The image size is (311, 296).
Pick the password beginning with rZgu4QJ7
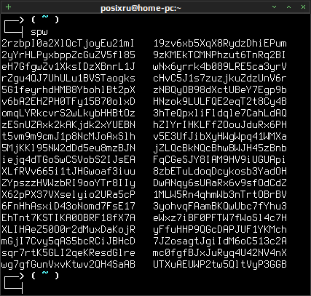(68, 79)
